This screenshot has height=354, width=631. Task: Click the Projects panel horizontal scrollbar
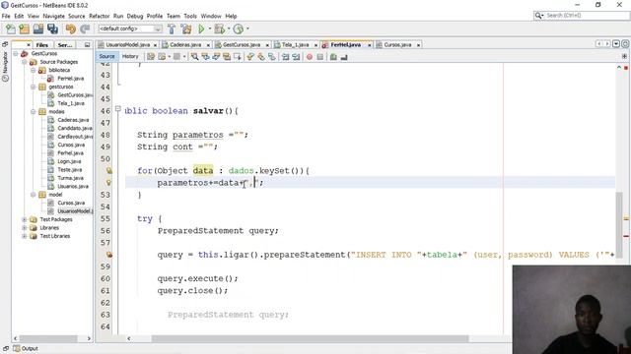click(x=48, y=338)
